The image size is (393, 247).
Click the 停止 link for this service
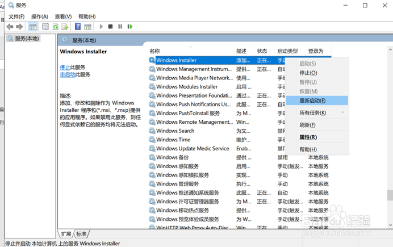pyautogui.click(x=65, y=67)
